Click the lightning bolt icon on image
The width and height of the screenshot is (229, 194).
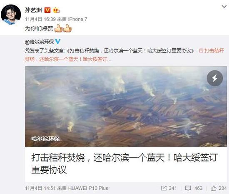(215, 78)
